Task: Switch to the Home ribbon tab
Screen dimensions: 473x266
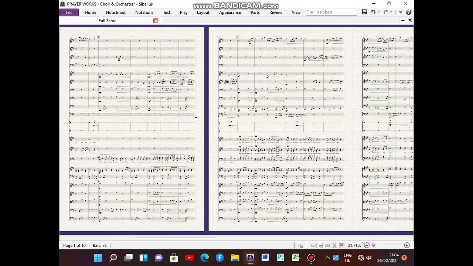Action: [91, 12]
